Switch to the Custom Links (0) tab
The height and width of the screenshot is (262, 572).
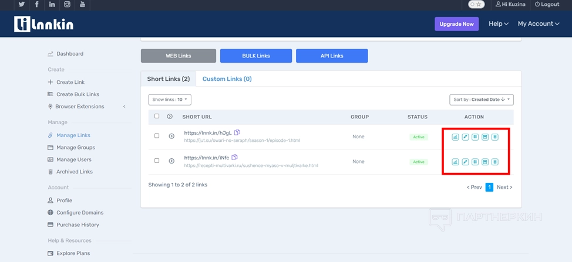click(x=227, y=79)
